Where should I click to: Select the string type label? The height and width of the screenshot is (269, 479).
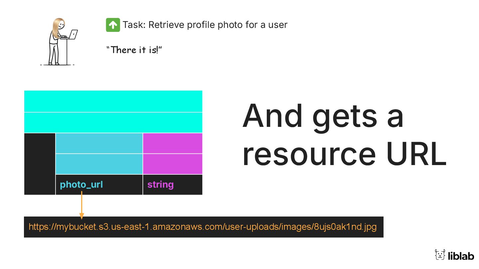pyautogui.click(x=160, y=185)
